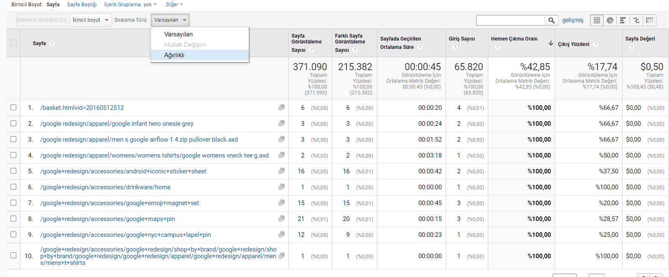The height and width of the screenshot is (277, 669).
Task: Tick the checkbox for drinkware/home row
Action: tap(13, 187)
